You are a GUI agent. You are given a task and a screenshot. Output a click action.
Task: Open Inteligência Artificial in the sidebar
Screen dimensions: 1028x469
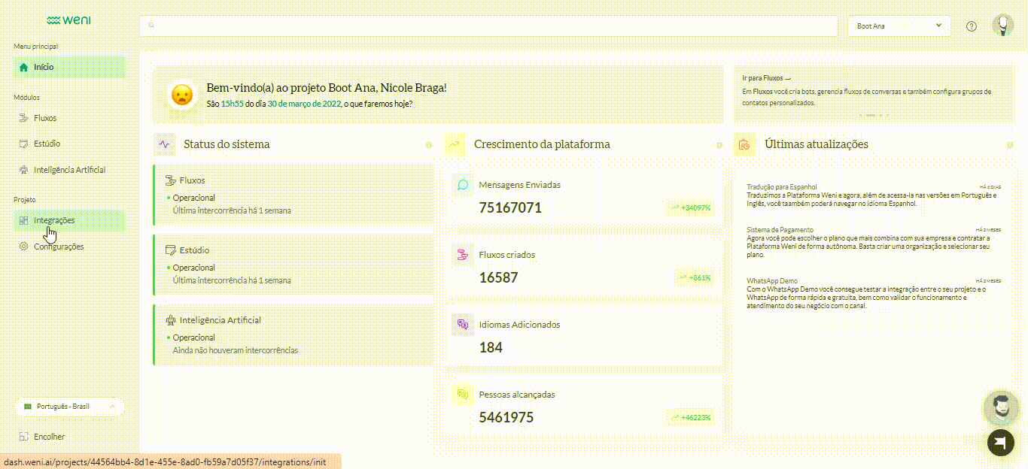pos(69,170)
